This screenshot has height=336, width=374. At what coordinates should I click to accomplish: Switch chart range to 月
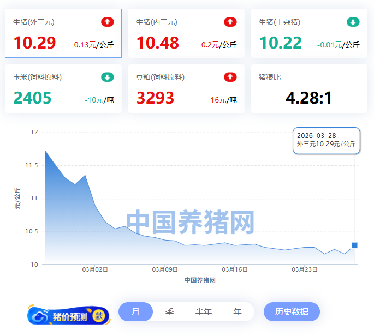135,312
